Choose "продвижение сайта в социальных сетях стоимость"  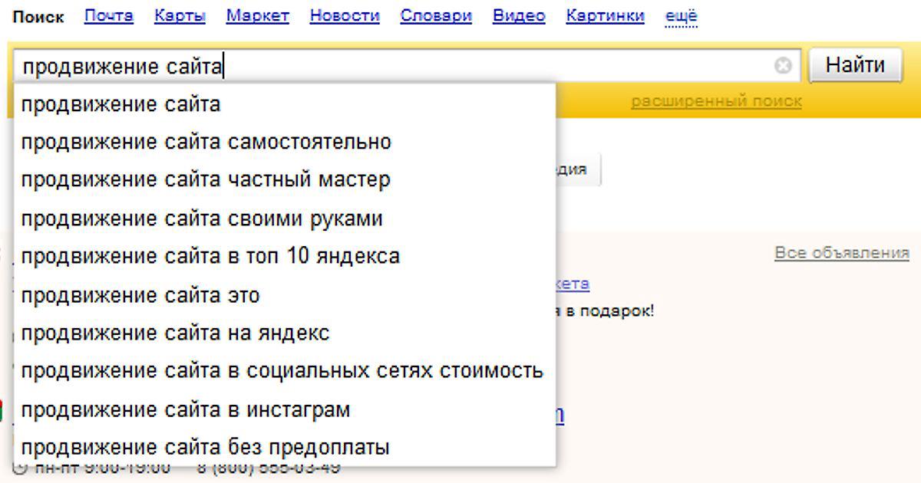285,371
